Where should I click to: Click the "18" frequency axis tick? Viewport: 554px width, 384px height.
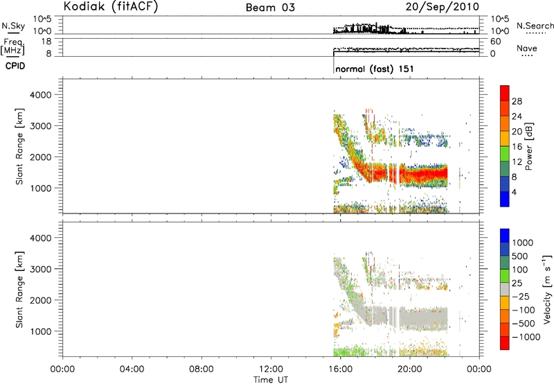tap(46, 42)
